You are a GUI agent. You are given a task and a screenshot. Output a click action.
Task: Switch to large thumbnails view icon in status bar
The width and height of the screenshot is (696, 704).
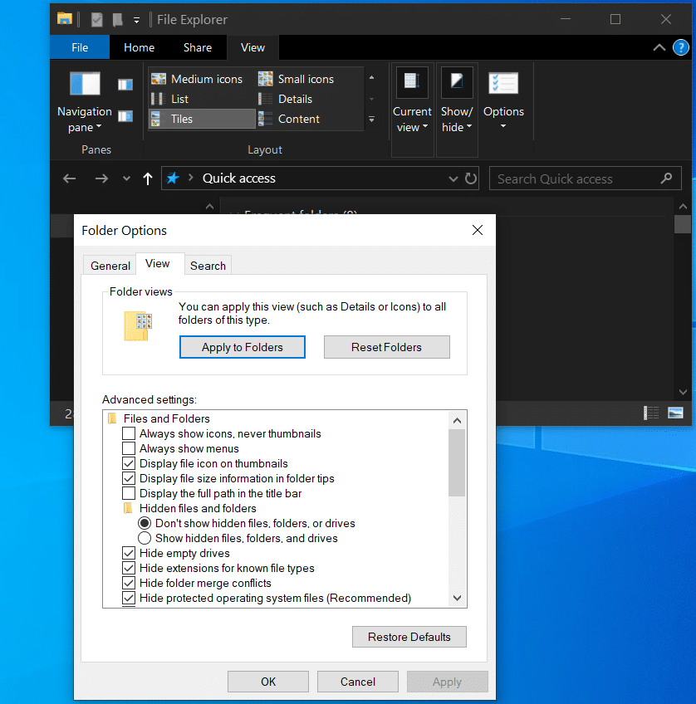coord(675,413)
